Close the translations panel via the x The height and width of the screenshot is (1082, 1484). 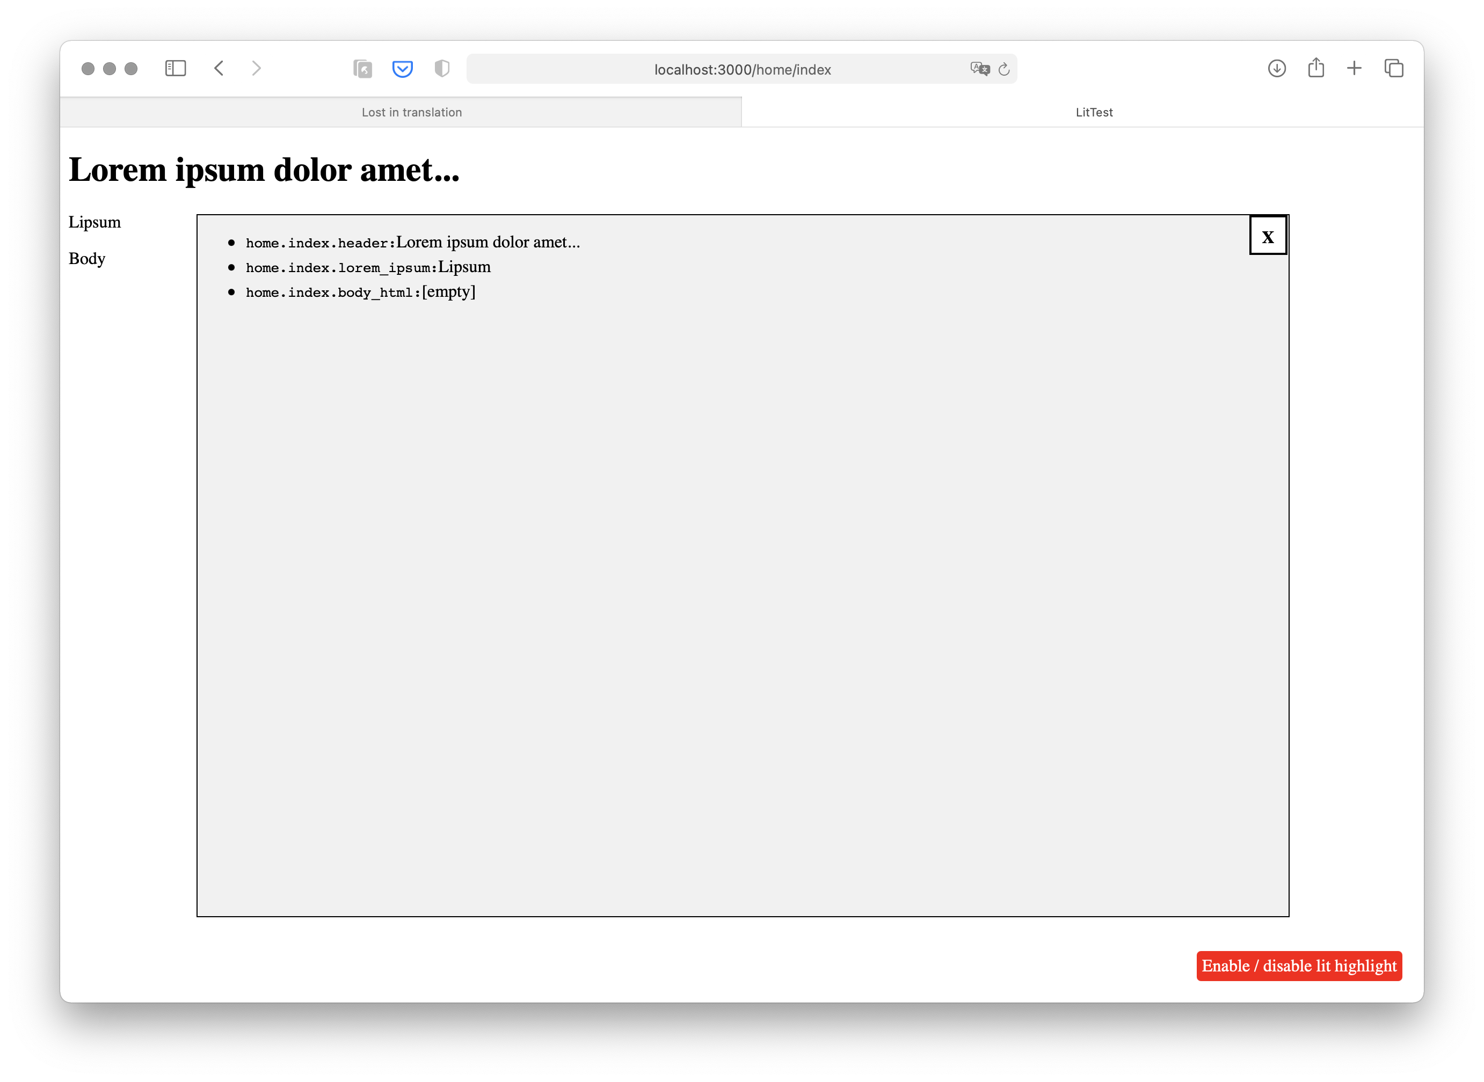pos(1268,236)
